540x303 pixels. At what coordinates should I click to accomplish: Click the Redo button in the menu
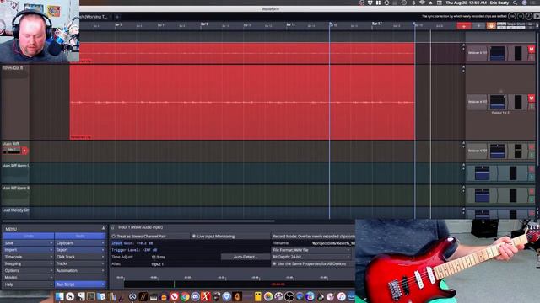coord(80,236)
